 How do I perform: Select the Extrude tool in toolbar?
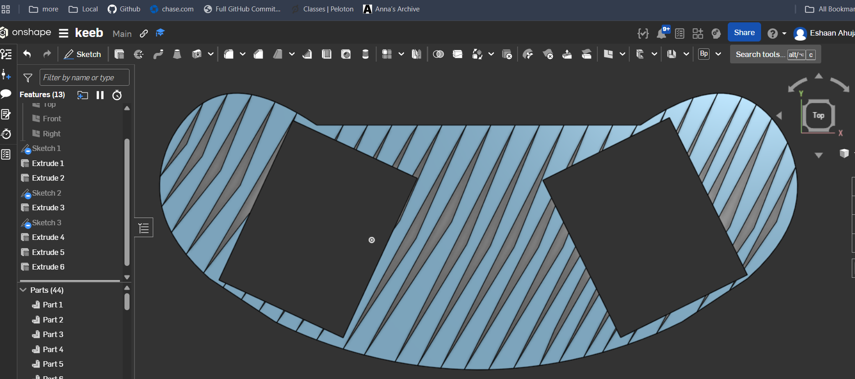[119, 54]
